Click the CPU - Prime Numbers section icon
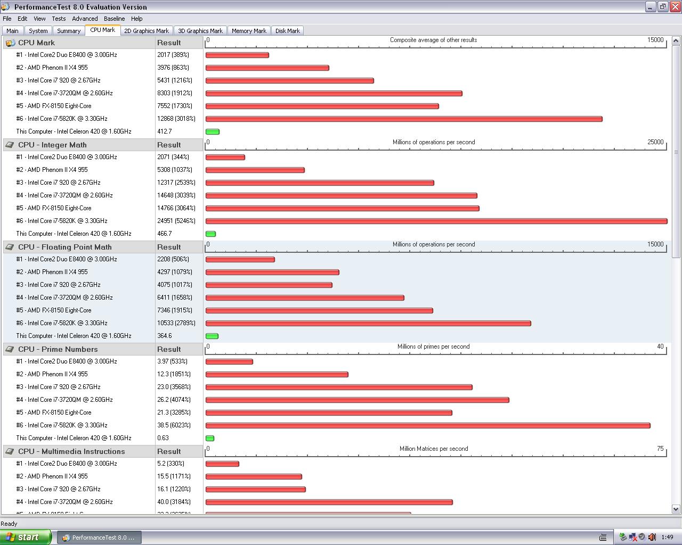Image resolution: width=682 pixels, height=545 pixels. coord(10,349)
